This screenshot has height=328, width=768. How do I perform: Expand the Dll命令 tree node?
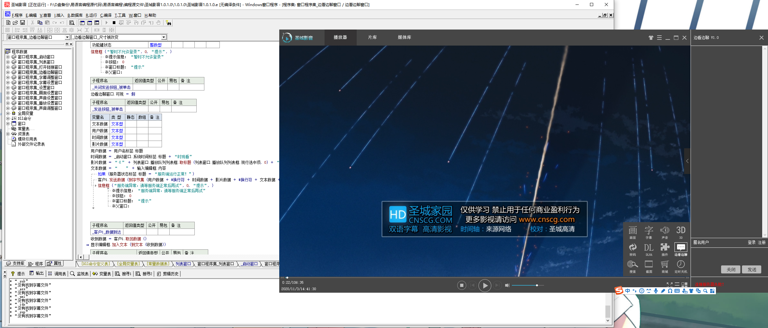[x=8, y=118]
